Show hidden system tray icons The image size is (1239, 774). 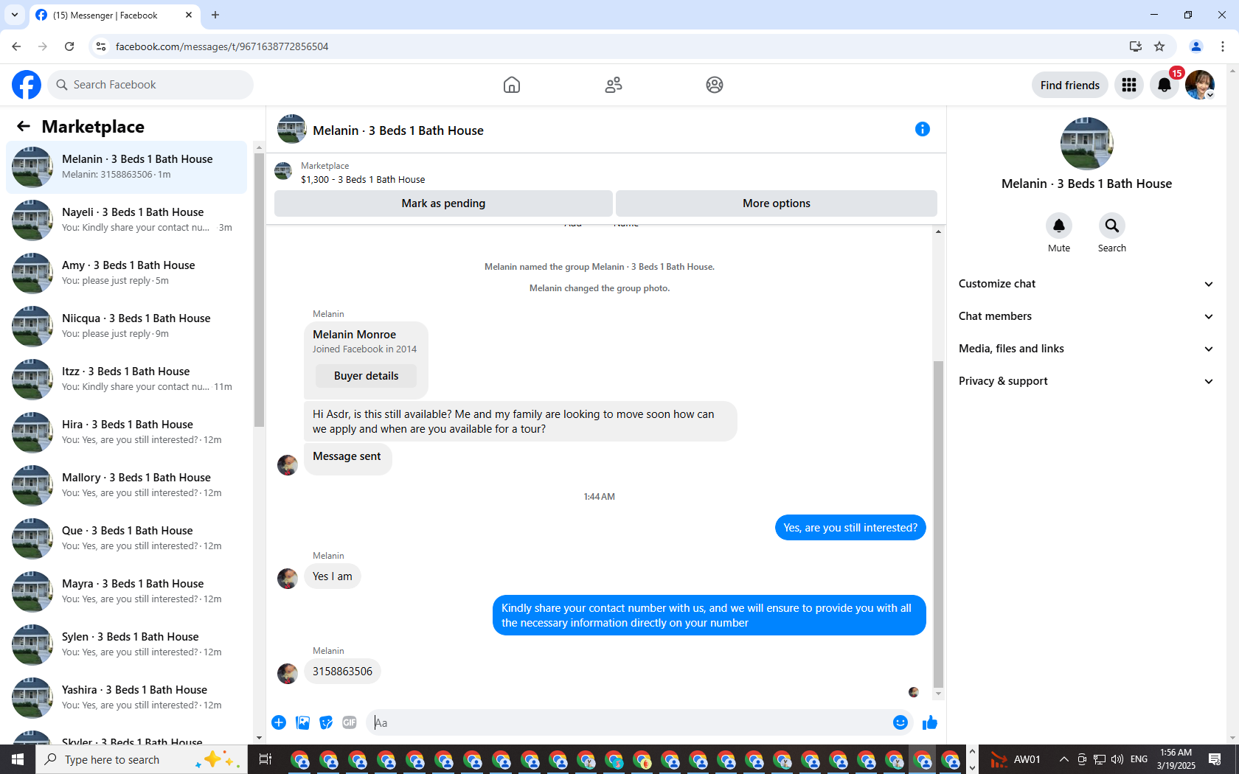(x=1063, y=759)
